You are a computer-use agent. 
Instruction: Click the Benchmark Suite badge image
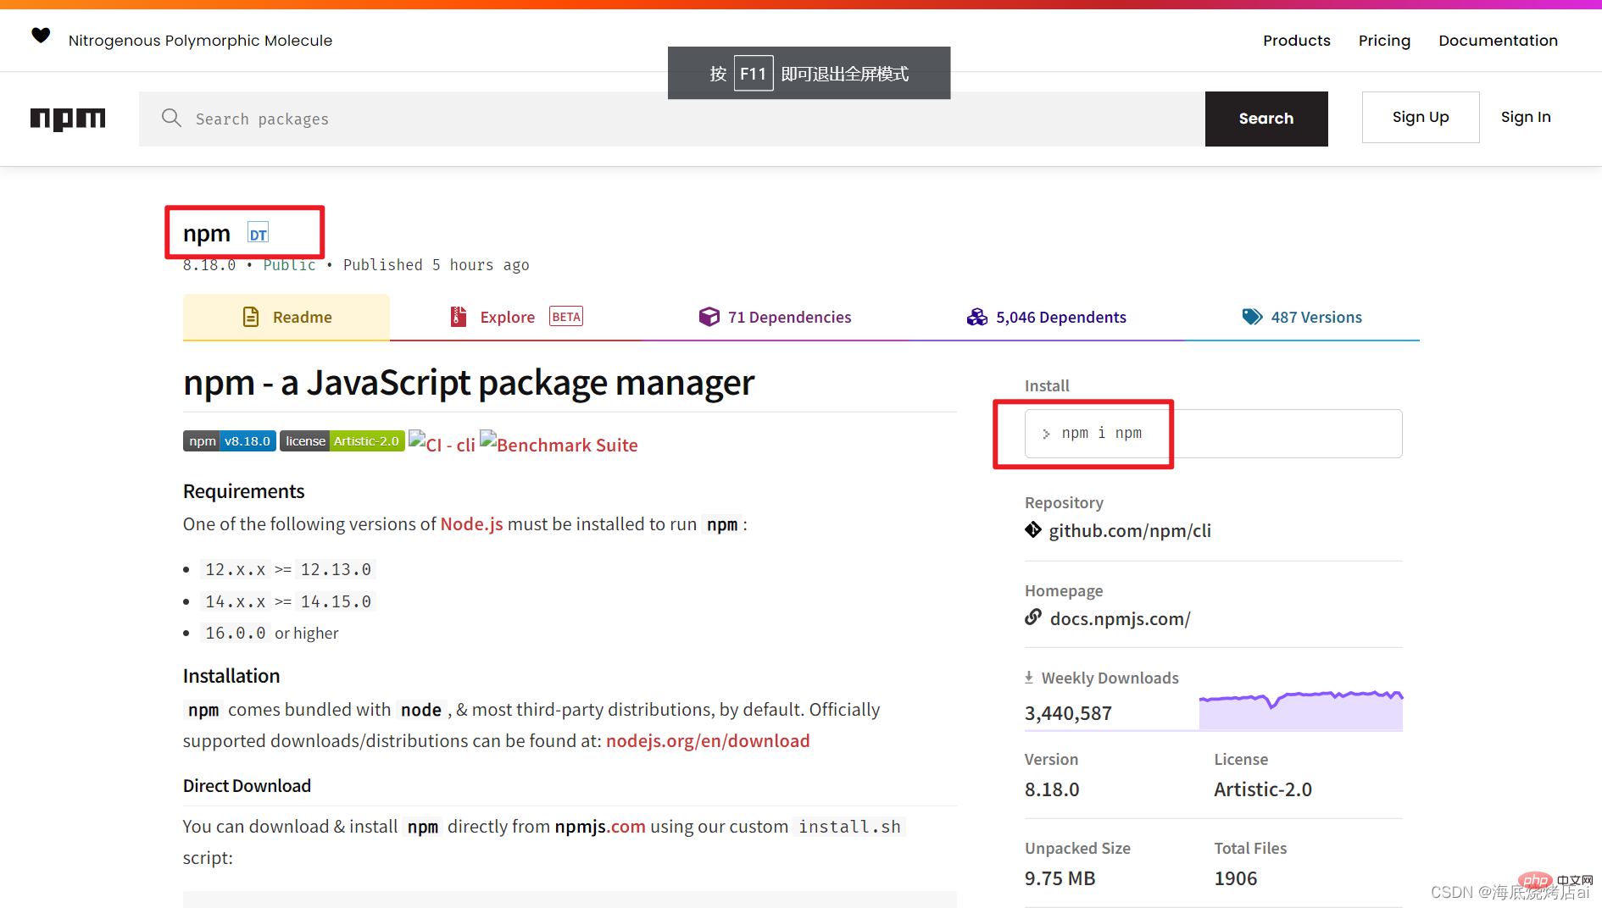click(x=559, y=444)
